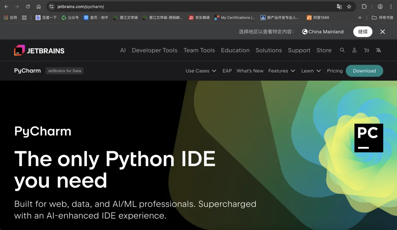Select the China Mainland region link
This screenshot has height=230, width=397.
pos(323,31)
